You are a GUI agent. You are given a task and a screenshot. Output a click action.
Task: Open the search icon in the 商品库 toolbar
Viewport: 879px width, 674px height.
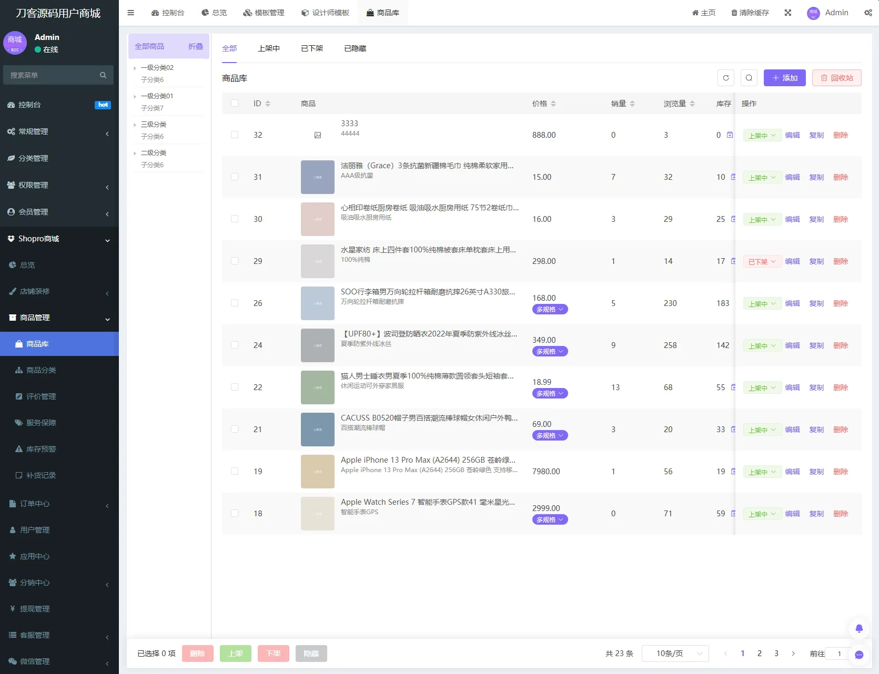[x=749, y=78]
